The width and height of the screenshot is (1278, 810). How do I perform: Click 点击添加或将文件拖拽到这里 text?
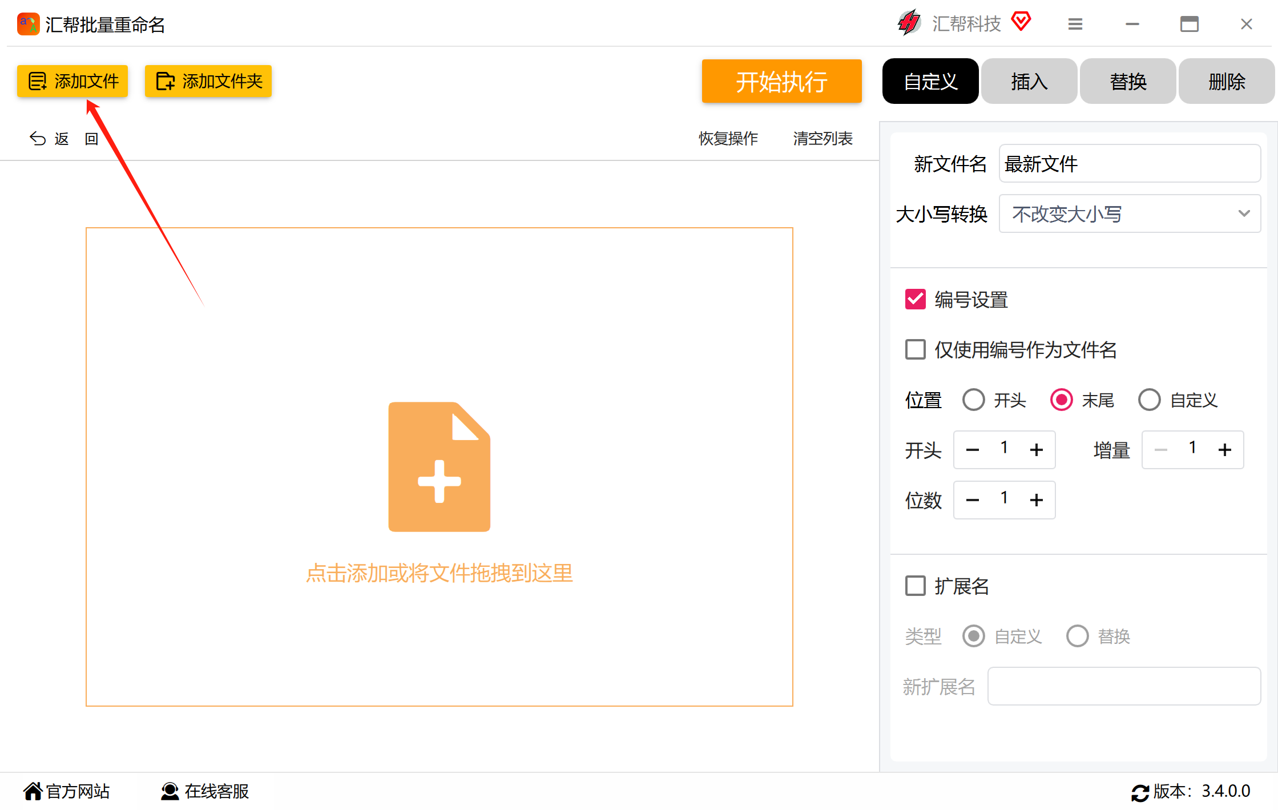(439, 573)
